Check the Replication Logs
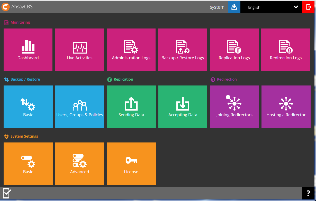This screenshot has height=201, width=316. pos(234,50)
